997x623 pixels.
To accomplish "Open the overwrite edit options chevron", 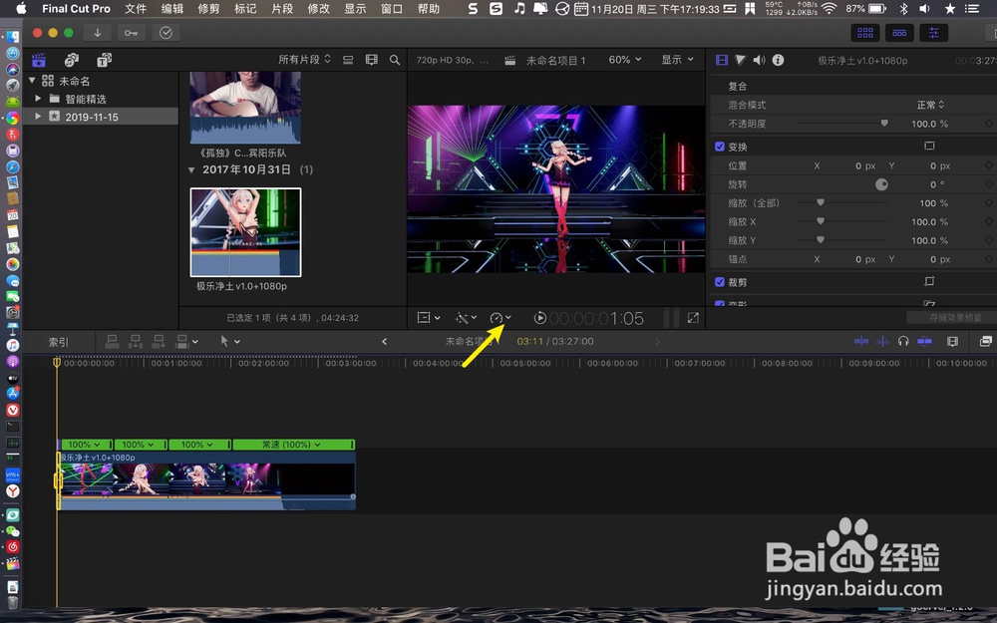I will (x=195, y=342).
